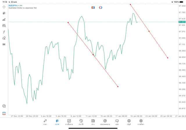This screenshot has width=186, height=130.
Task: Open the drawing objects shapes tool
Action: click(x=4, y=38)
